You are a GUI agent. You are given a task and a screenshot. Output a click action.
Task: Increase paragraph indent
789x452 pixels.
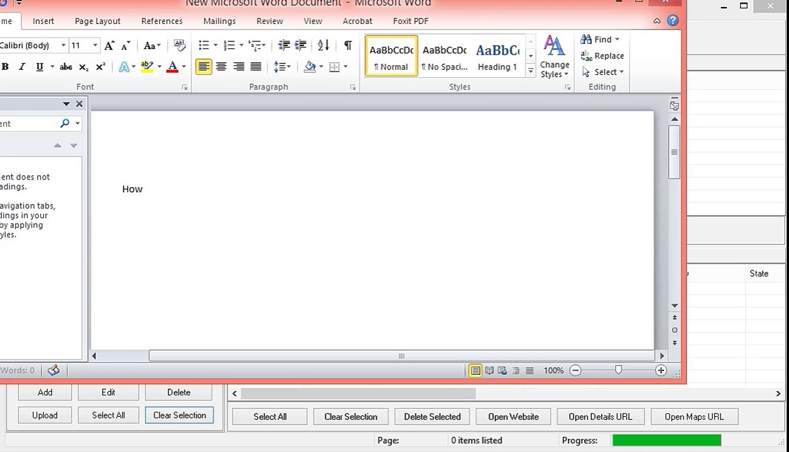301,45
